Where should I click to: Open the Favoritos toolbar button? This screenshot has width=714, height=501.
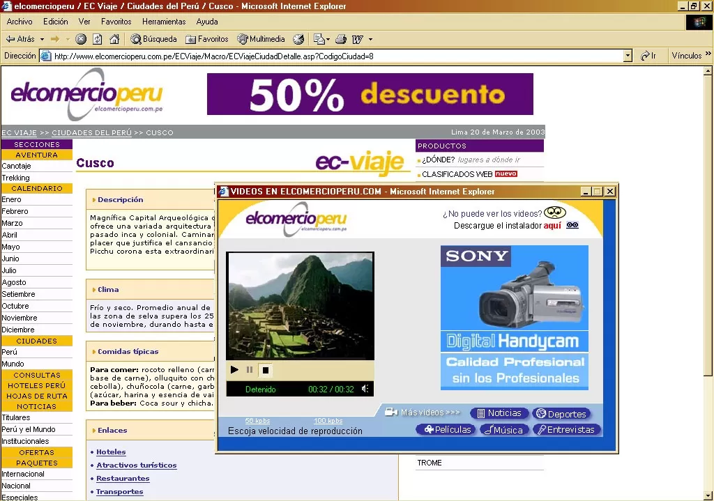[207, 39]
